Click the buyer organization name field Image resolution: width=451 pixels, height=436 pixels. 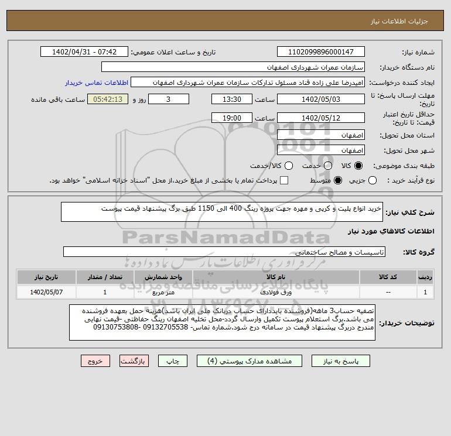click(233, 67)
